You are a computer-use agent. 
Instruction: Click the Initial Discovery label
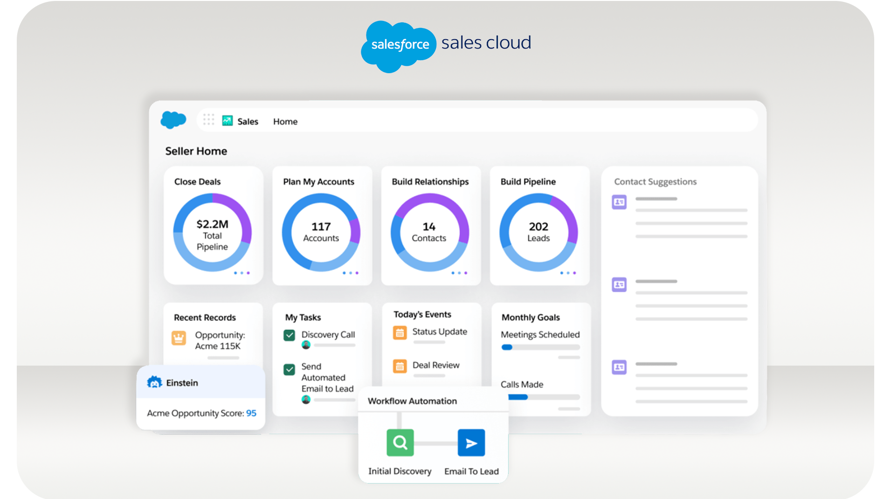[400, 471]
